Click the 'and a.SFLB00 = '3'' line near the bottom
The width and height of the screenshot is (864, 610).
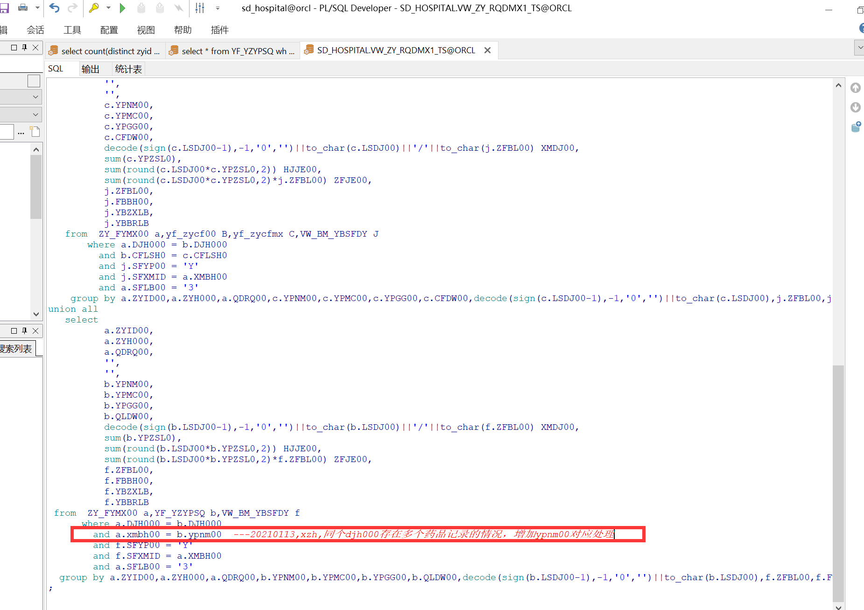pyautogui.click(x=143, y=567)
